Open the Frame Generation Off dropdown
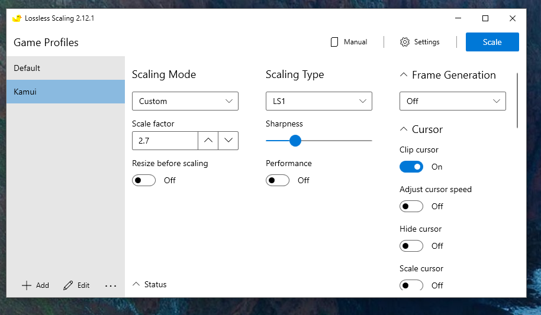 pos(453,101)
